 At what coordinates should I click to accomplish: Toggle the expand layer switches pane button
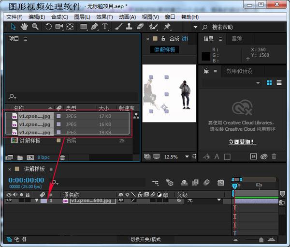(9, 240)
